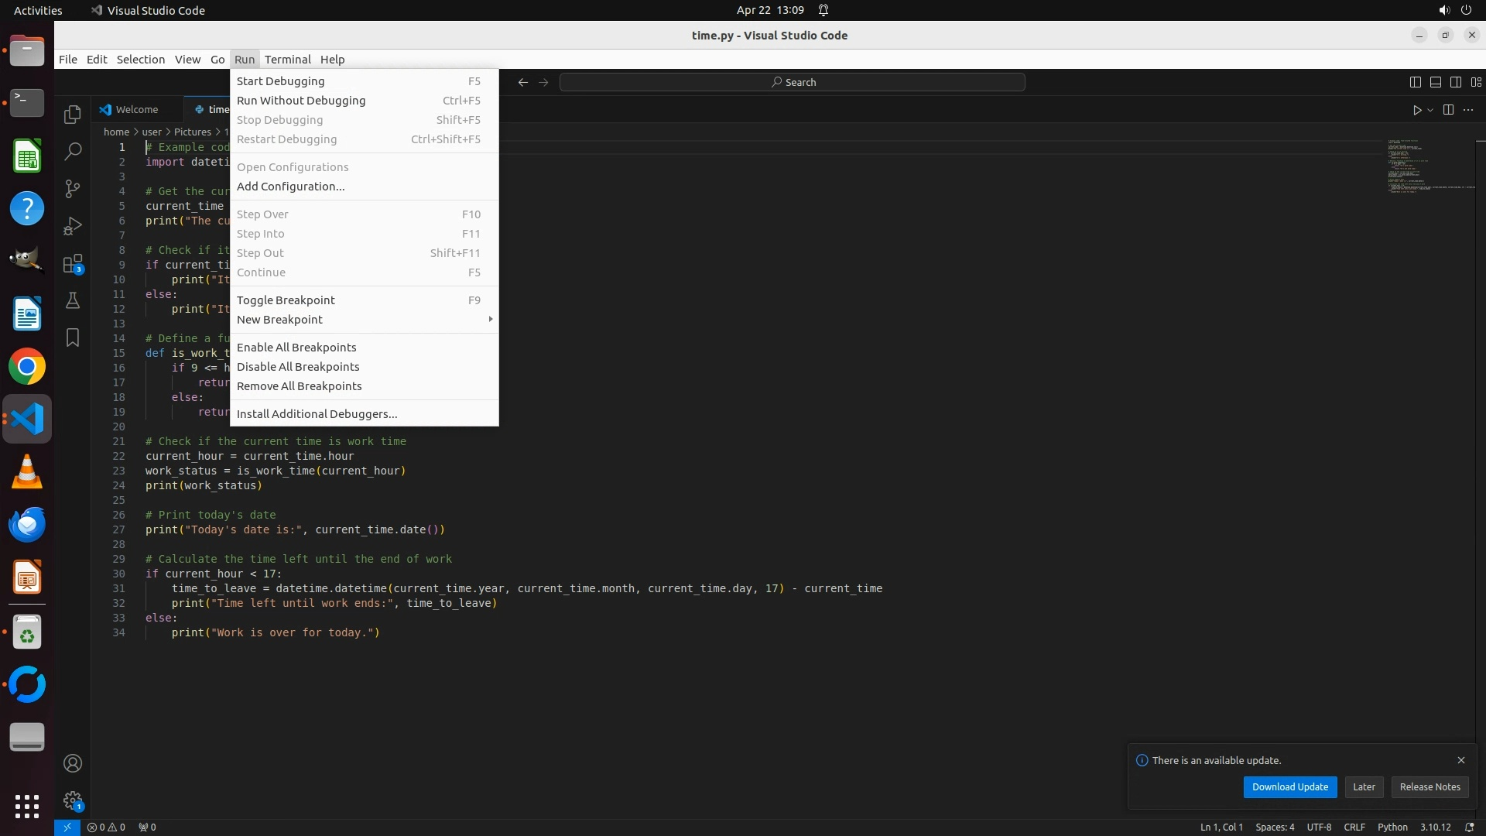Open the Extensions view icon

[73, 264]
